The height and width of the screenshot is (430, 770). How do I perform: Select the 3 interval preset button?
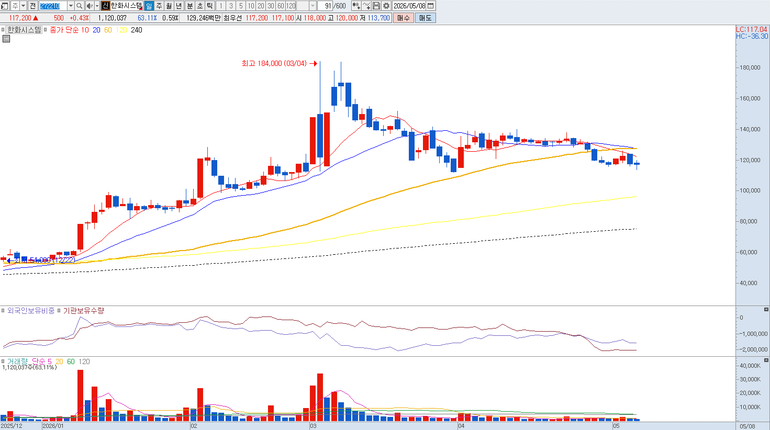231,6
